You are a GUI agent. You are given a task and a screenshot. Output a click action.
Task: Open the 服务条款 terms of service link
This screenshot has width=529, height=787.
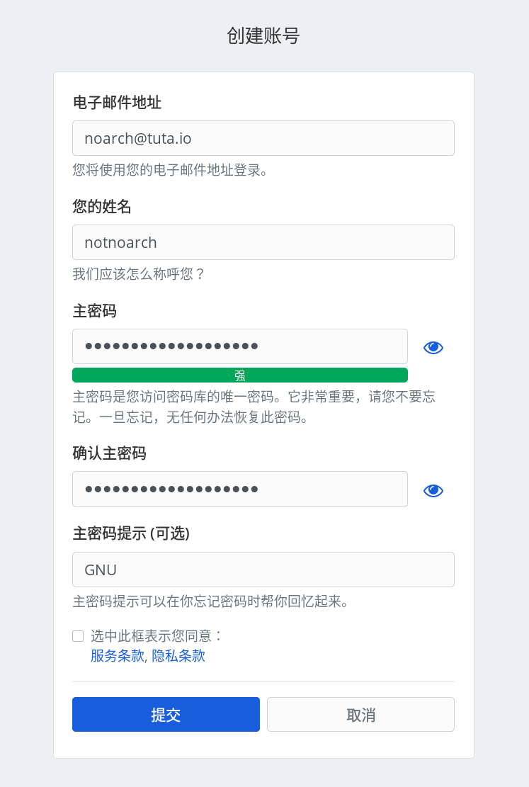[117, 656]
